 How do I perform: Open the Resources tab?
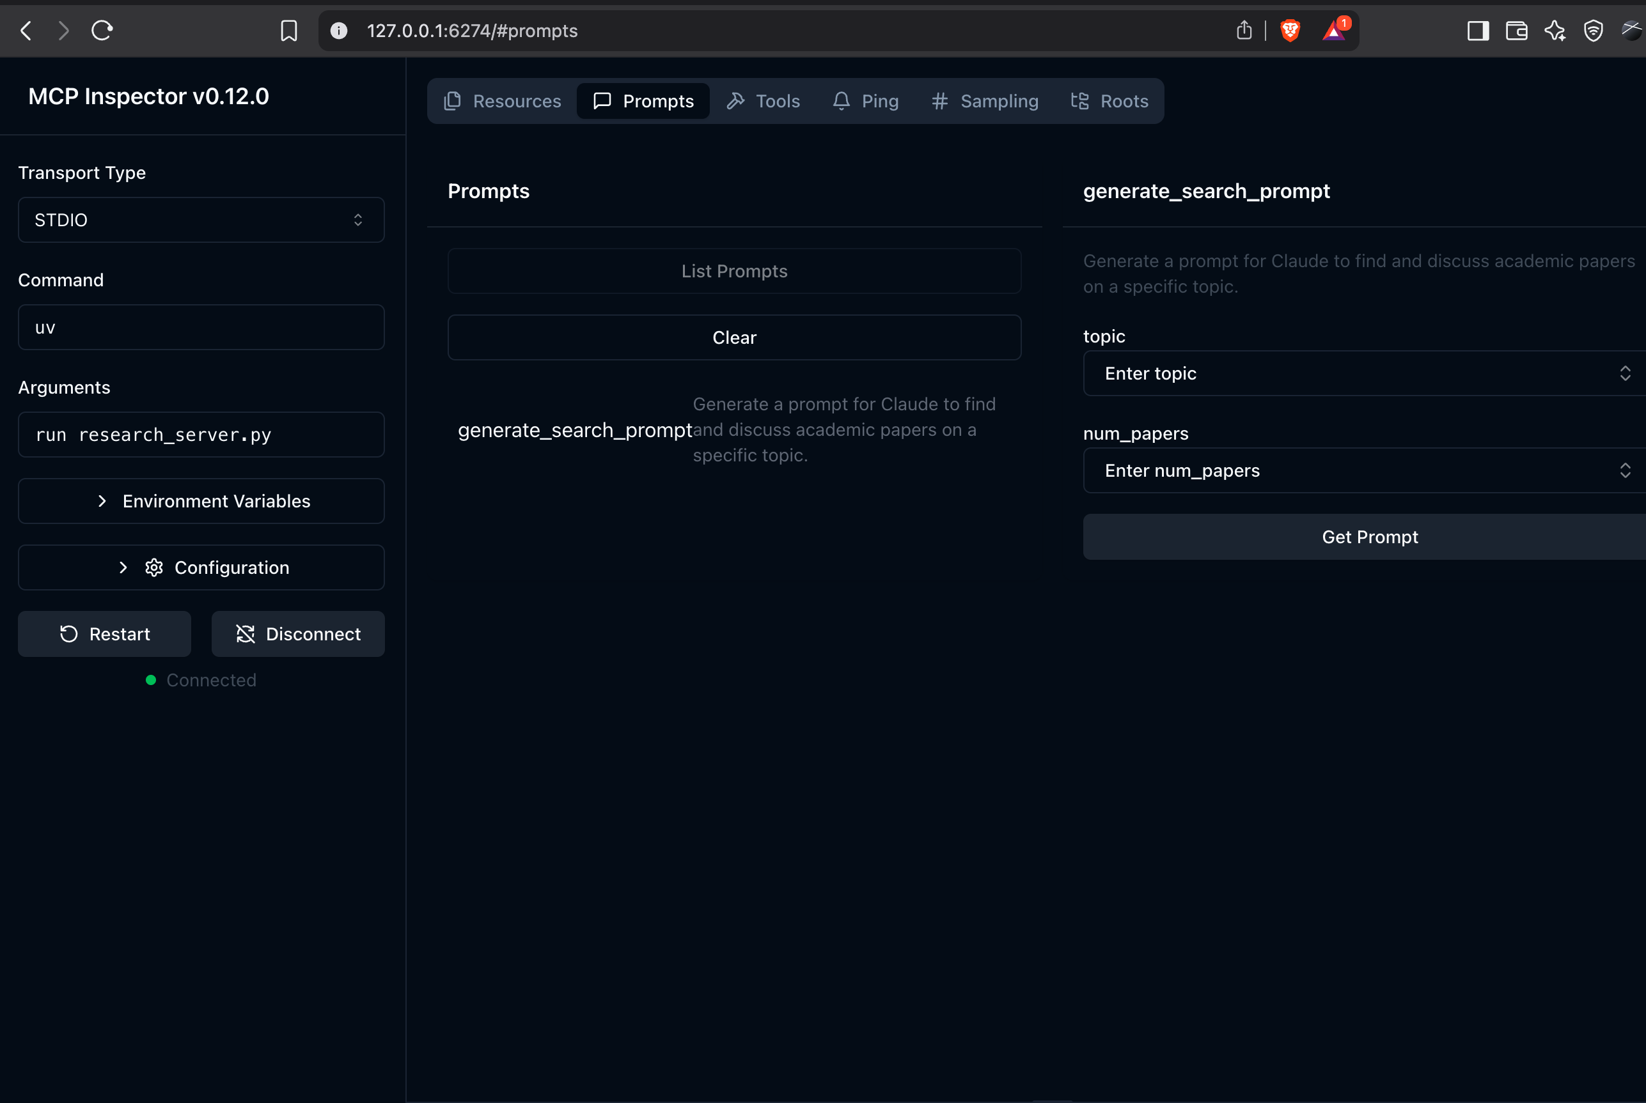503,102
